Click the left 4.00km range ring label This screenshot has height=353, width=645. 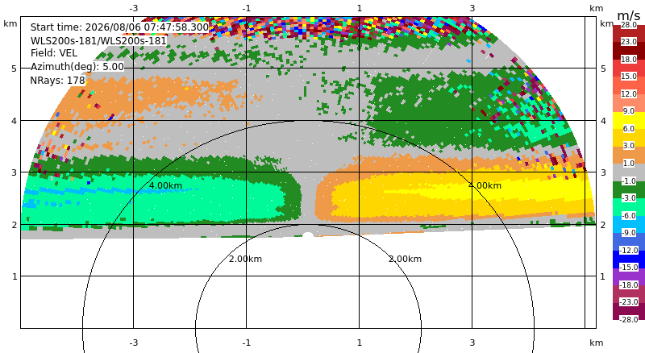[165, 185]
